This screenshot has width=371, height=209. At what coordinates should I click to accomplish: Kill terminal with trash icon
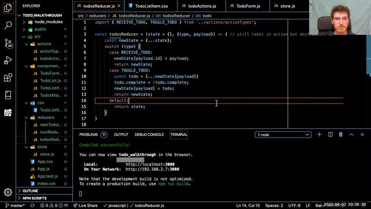[341, 135]
